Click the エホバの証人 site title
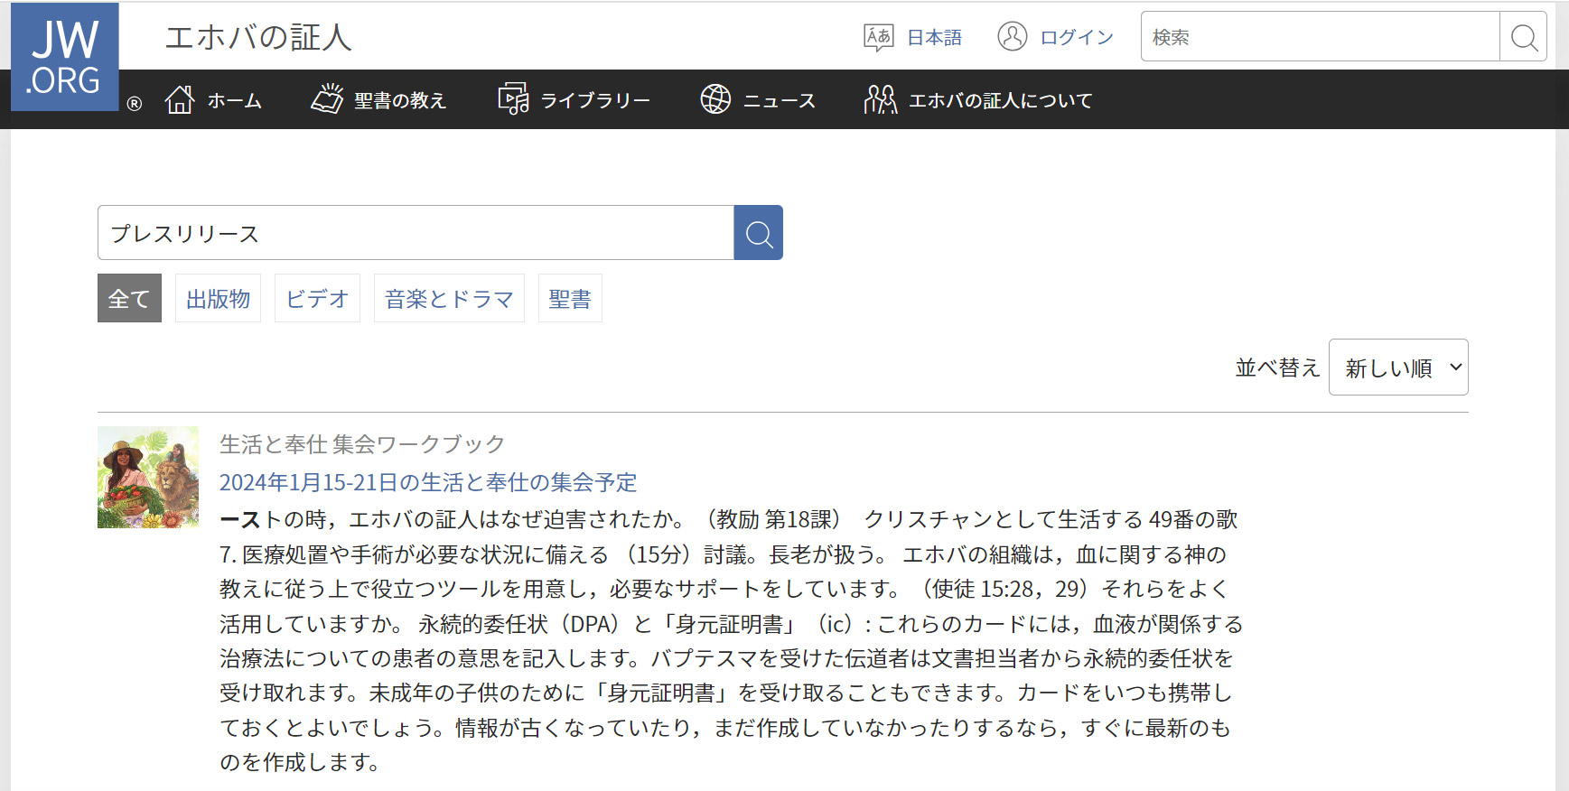 pyautogui.click(x=258, y=37)
